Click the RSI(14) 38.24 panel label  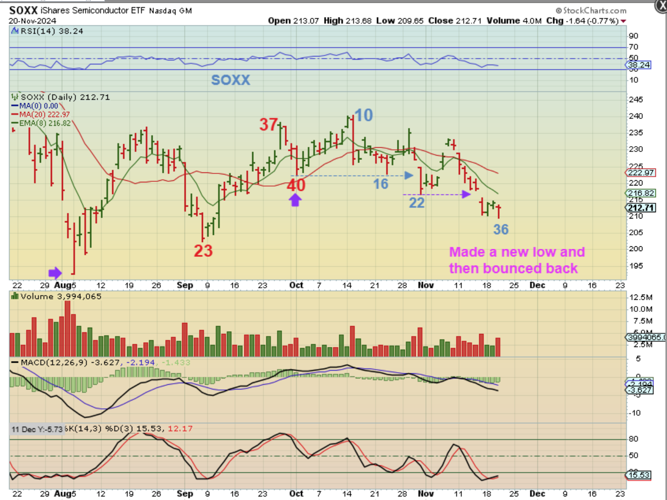click(52, 31)
